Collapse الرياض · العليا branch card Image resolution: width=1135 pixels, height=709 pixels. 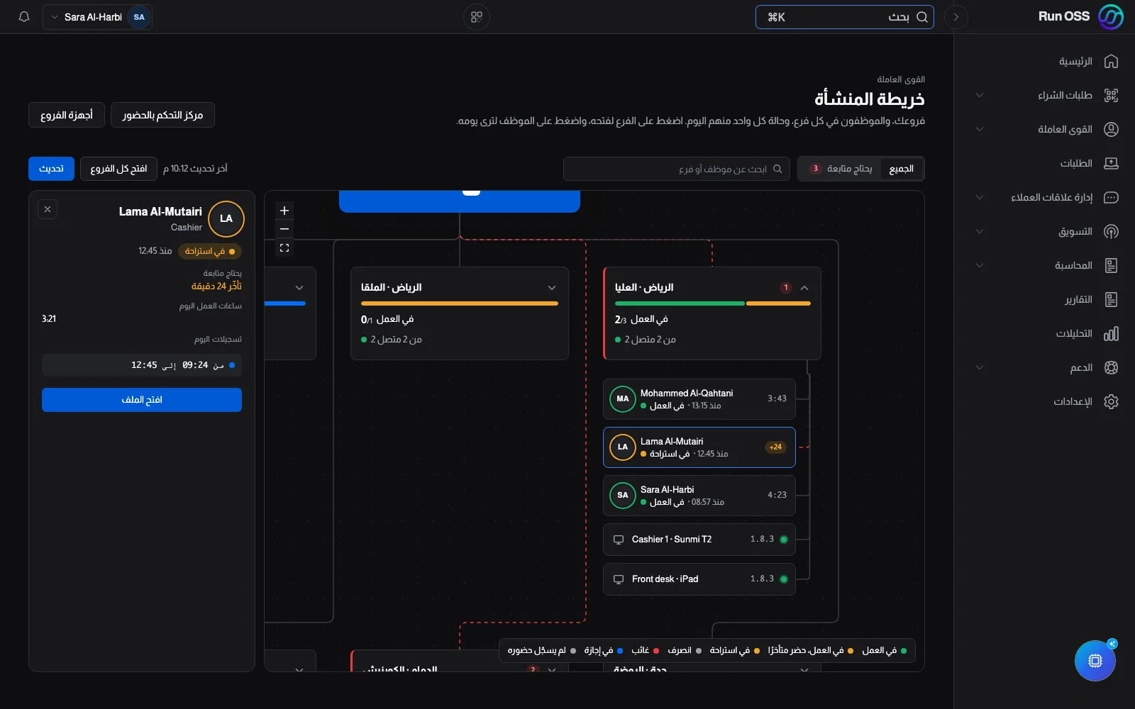point(804,288)
